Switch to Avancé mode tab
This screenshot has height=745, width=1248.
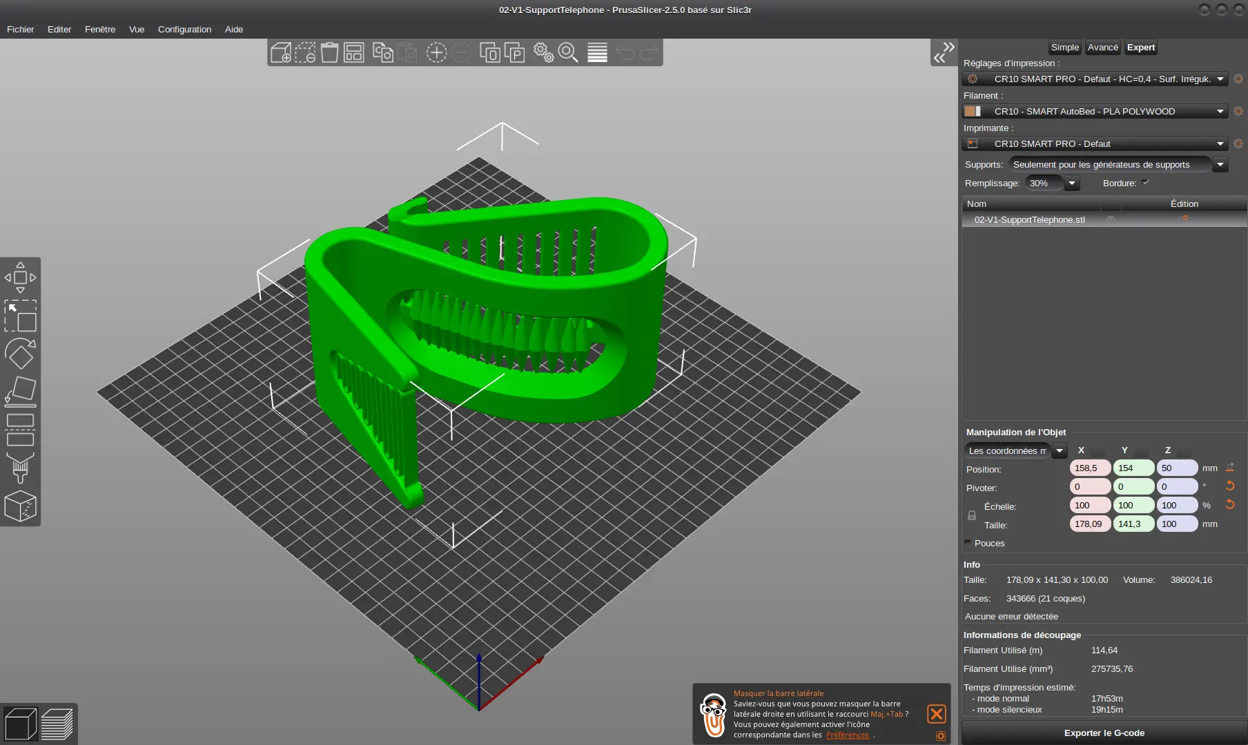(x=1102, y=47)
